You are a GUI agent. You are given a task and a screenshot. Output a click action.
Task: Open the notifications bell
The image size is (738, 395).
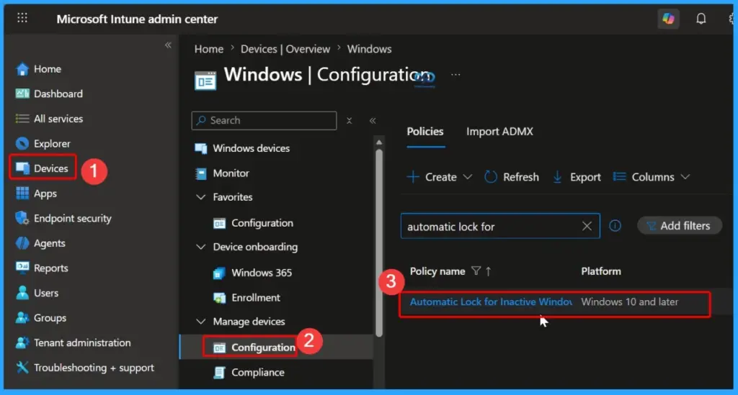pyautogui.click(x=701, y=19)
